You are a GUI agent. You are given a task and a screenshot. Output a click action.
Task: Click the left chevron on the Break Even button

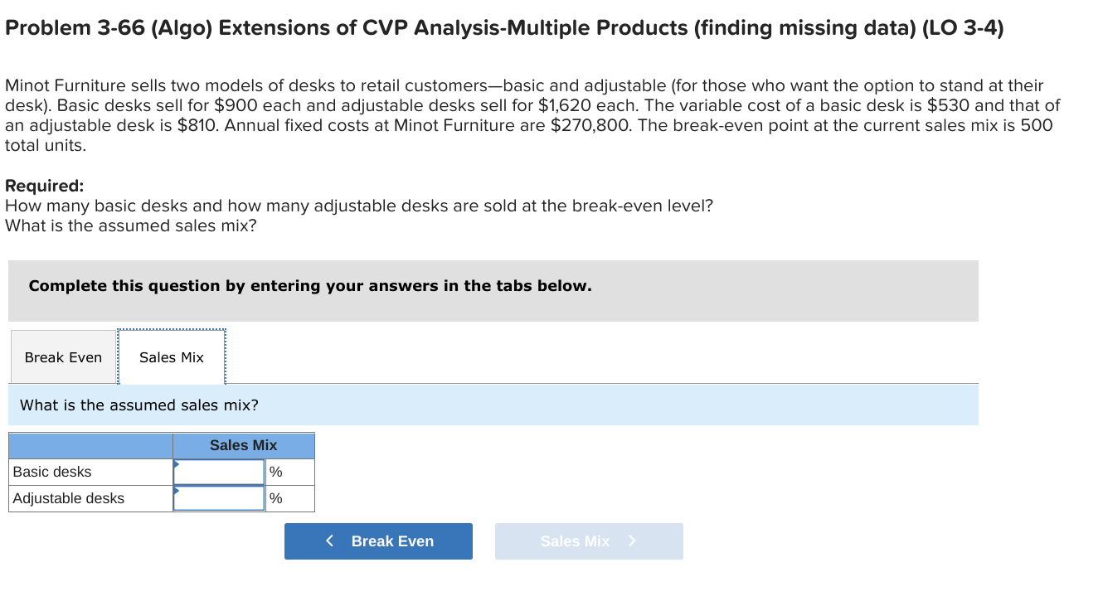point(328,541)
